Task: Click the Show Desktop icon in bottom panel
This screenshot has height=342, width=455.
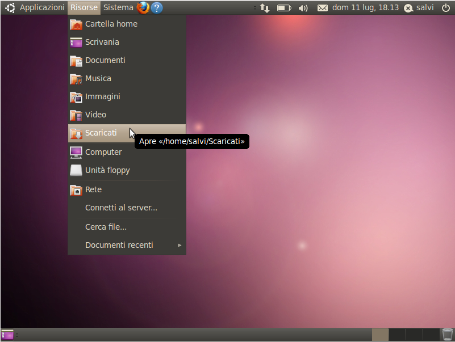Action: 7,335
